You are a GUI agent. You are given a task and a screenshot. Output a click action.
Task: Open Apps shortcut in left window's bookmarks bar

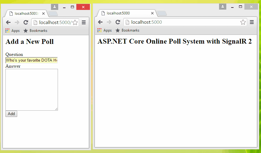(x=12, y=31)
